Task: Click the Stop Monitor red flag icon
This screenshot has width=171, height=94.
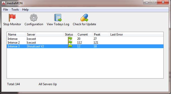Action: point(12,18)
